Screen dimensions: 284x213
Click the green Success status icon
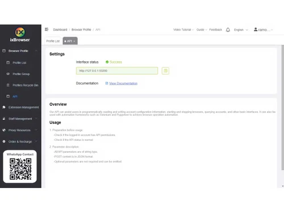click(x=107, y=62)
